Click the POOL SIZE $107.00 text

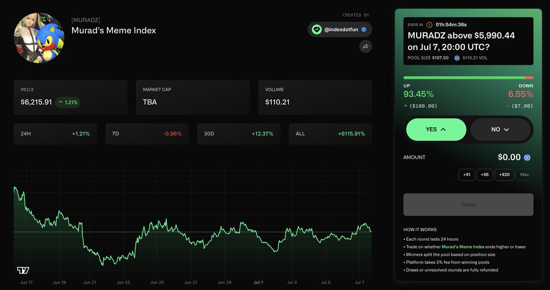pos(429,58)
